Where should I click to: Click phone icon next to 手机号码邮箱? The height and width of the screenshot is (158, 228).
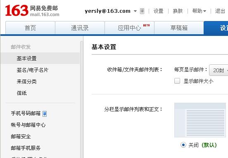[45, 113]
